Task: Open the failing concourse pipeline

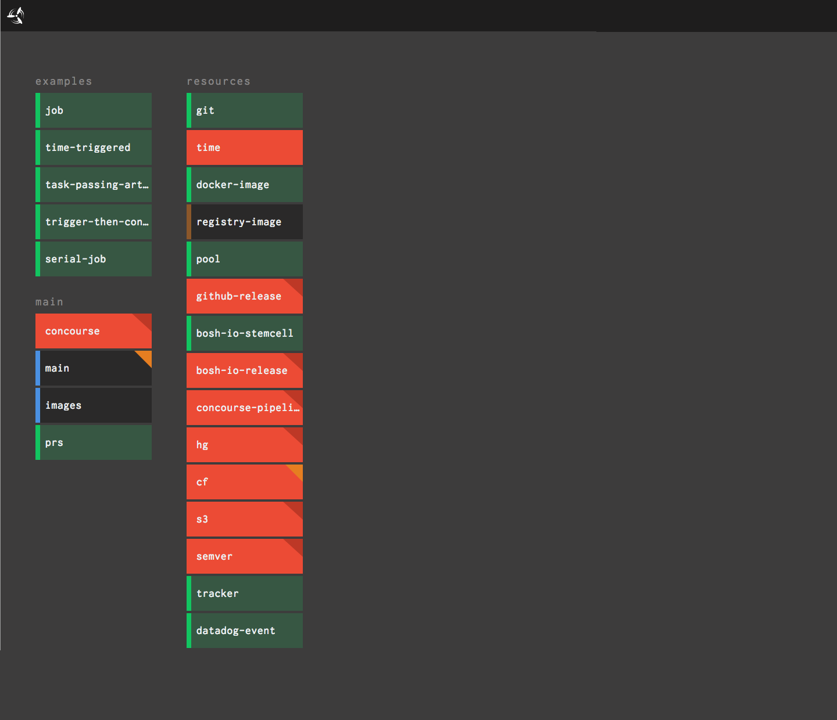Action: (x=93, y=331)
